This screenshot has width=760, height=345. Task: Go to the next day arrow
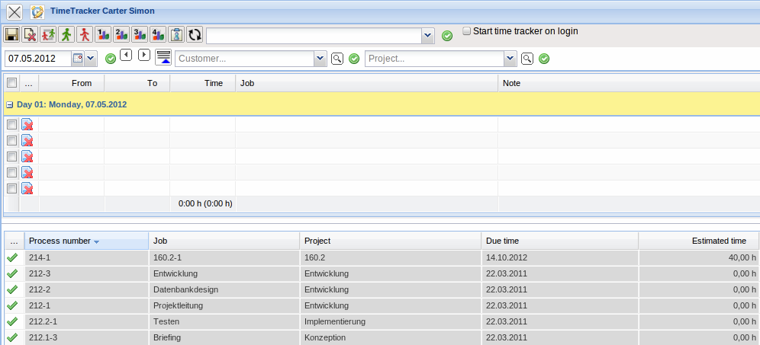(143, 56)
